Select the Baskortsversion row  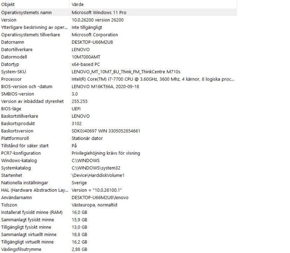[x=118, y=131]
